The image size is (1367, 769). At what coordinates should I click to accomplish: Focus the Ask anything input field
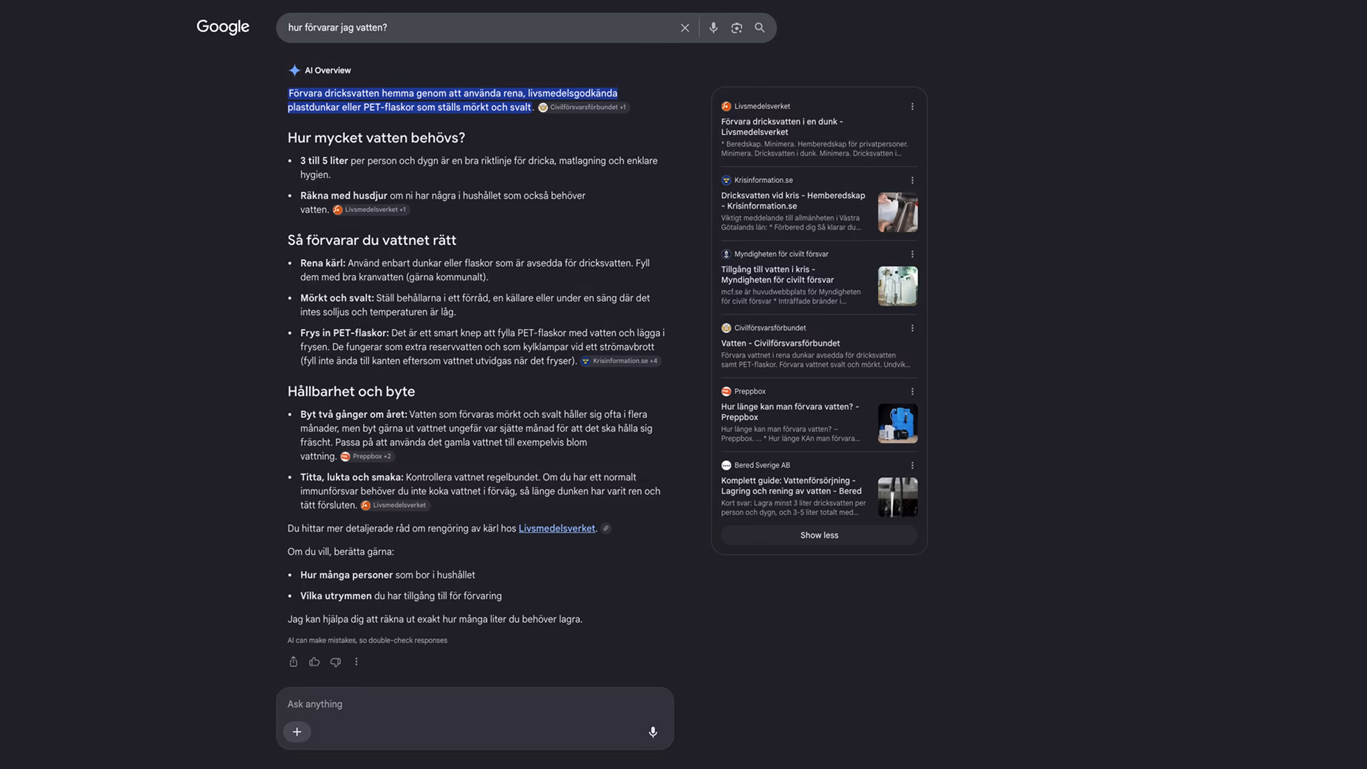[x=474, y=703]
